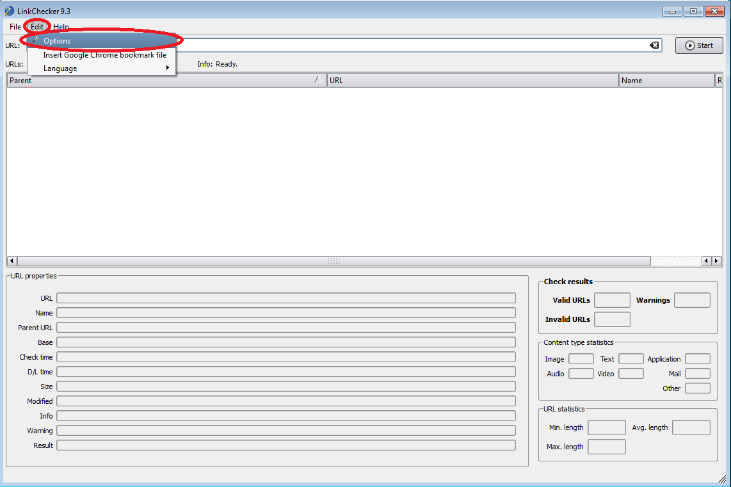Viewport: 731px width, 487px height.
Task: Click the Parent column header
Action: click(160, 81)
